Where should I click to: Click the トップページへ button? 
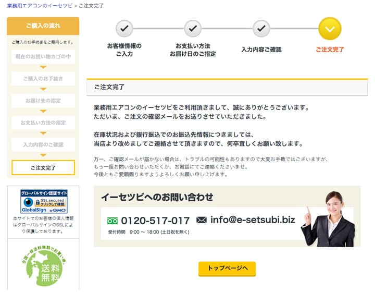[x=227, y=269]
